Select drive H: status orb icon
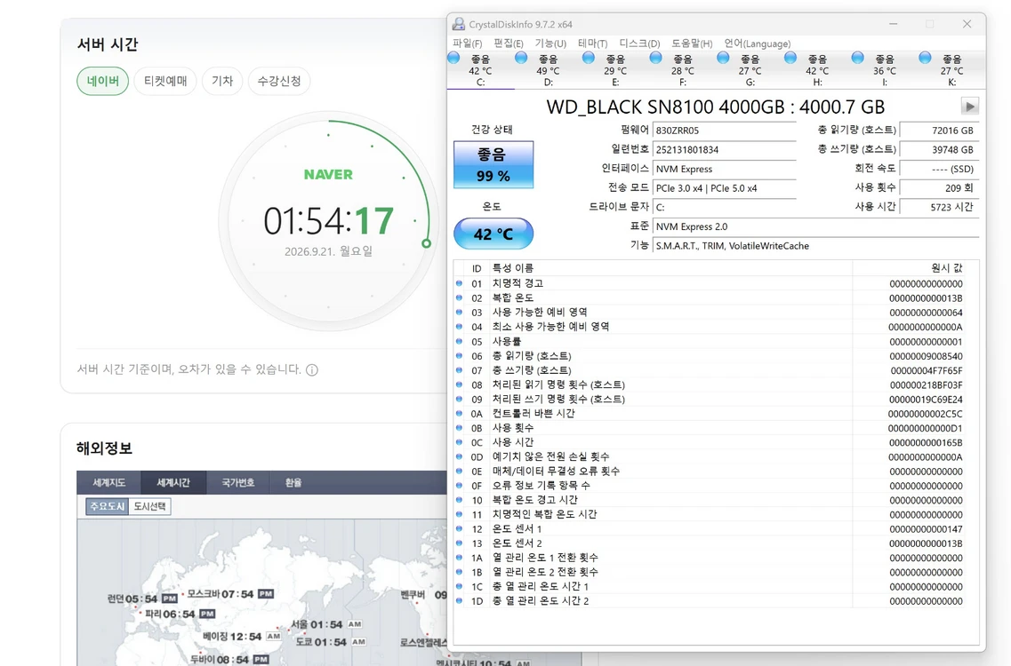1011x666 pixels. [790, 58]
